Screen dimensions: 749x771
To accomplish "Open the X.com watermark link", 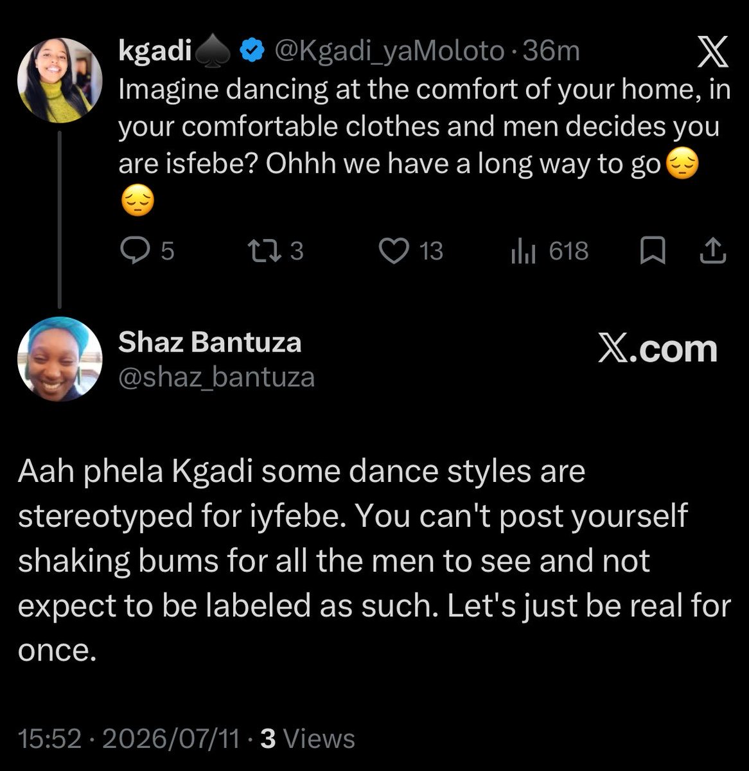I will click(x=658, y=348).
